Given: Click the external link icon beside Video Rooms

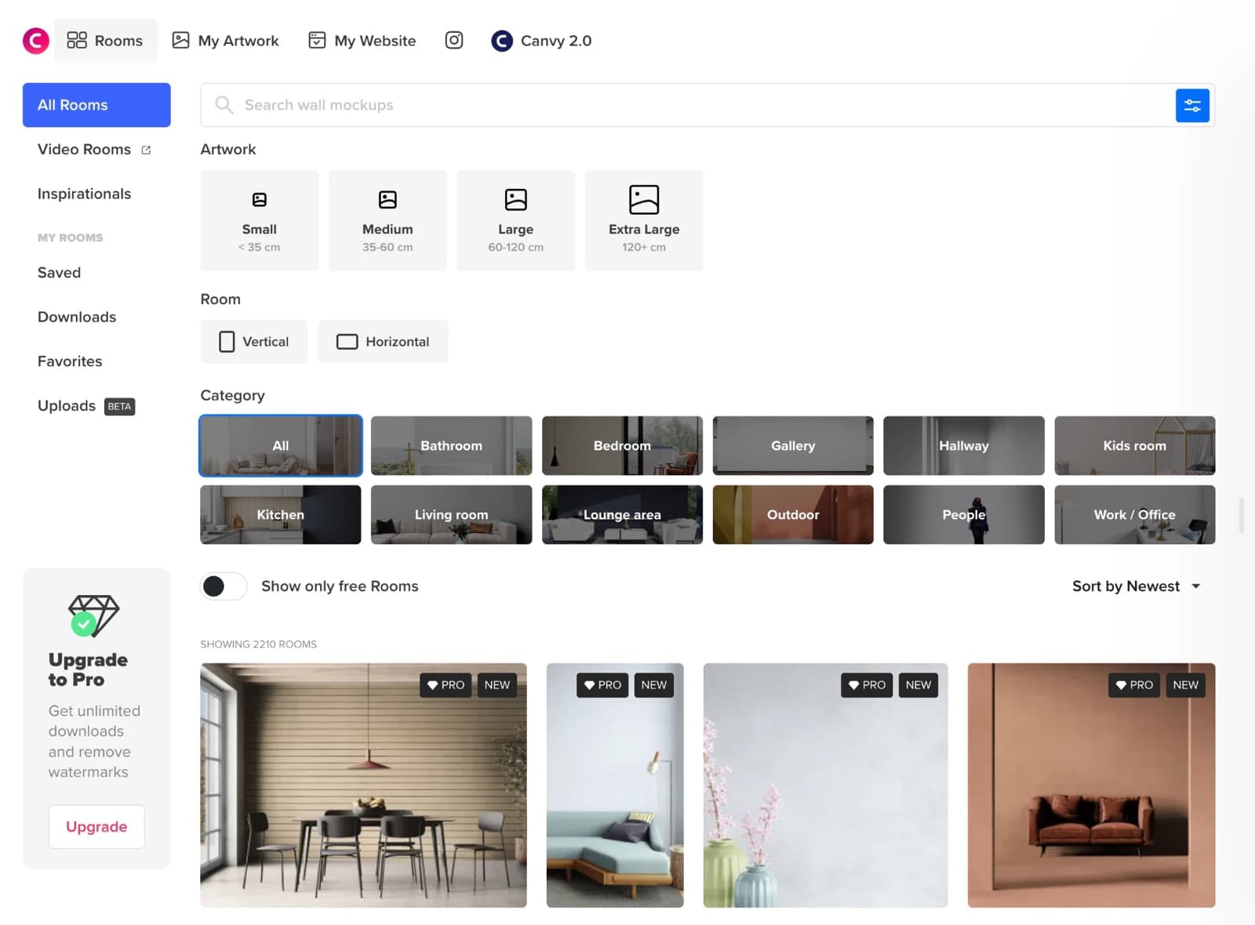Looking at the screenshot, I should (146, 150).
